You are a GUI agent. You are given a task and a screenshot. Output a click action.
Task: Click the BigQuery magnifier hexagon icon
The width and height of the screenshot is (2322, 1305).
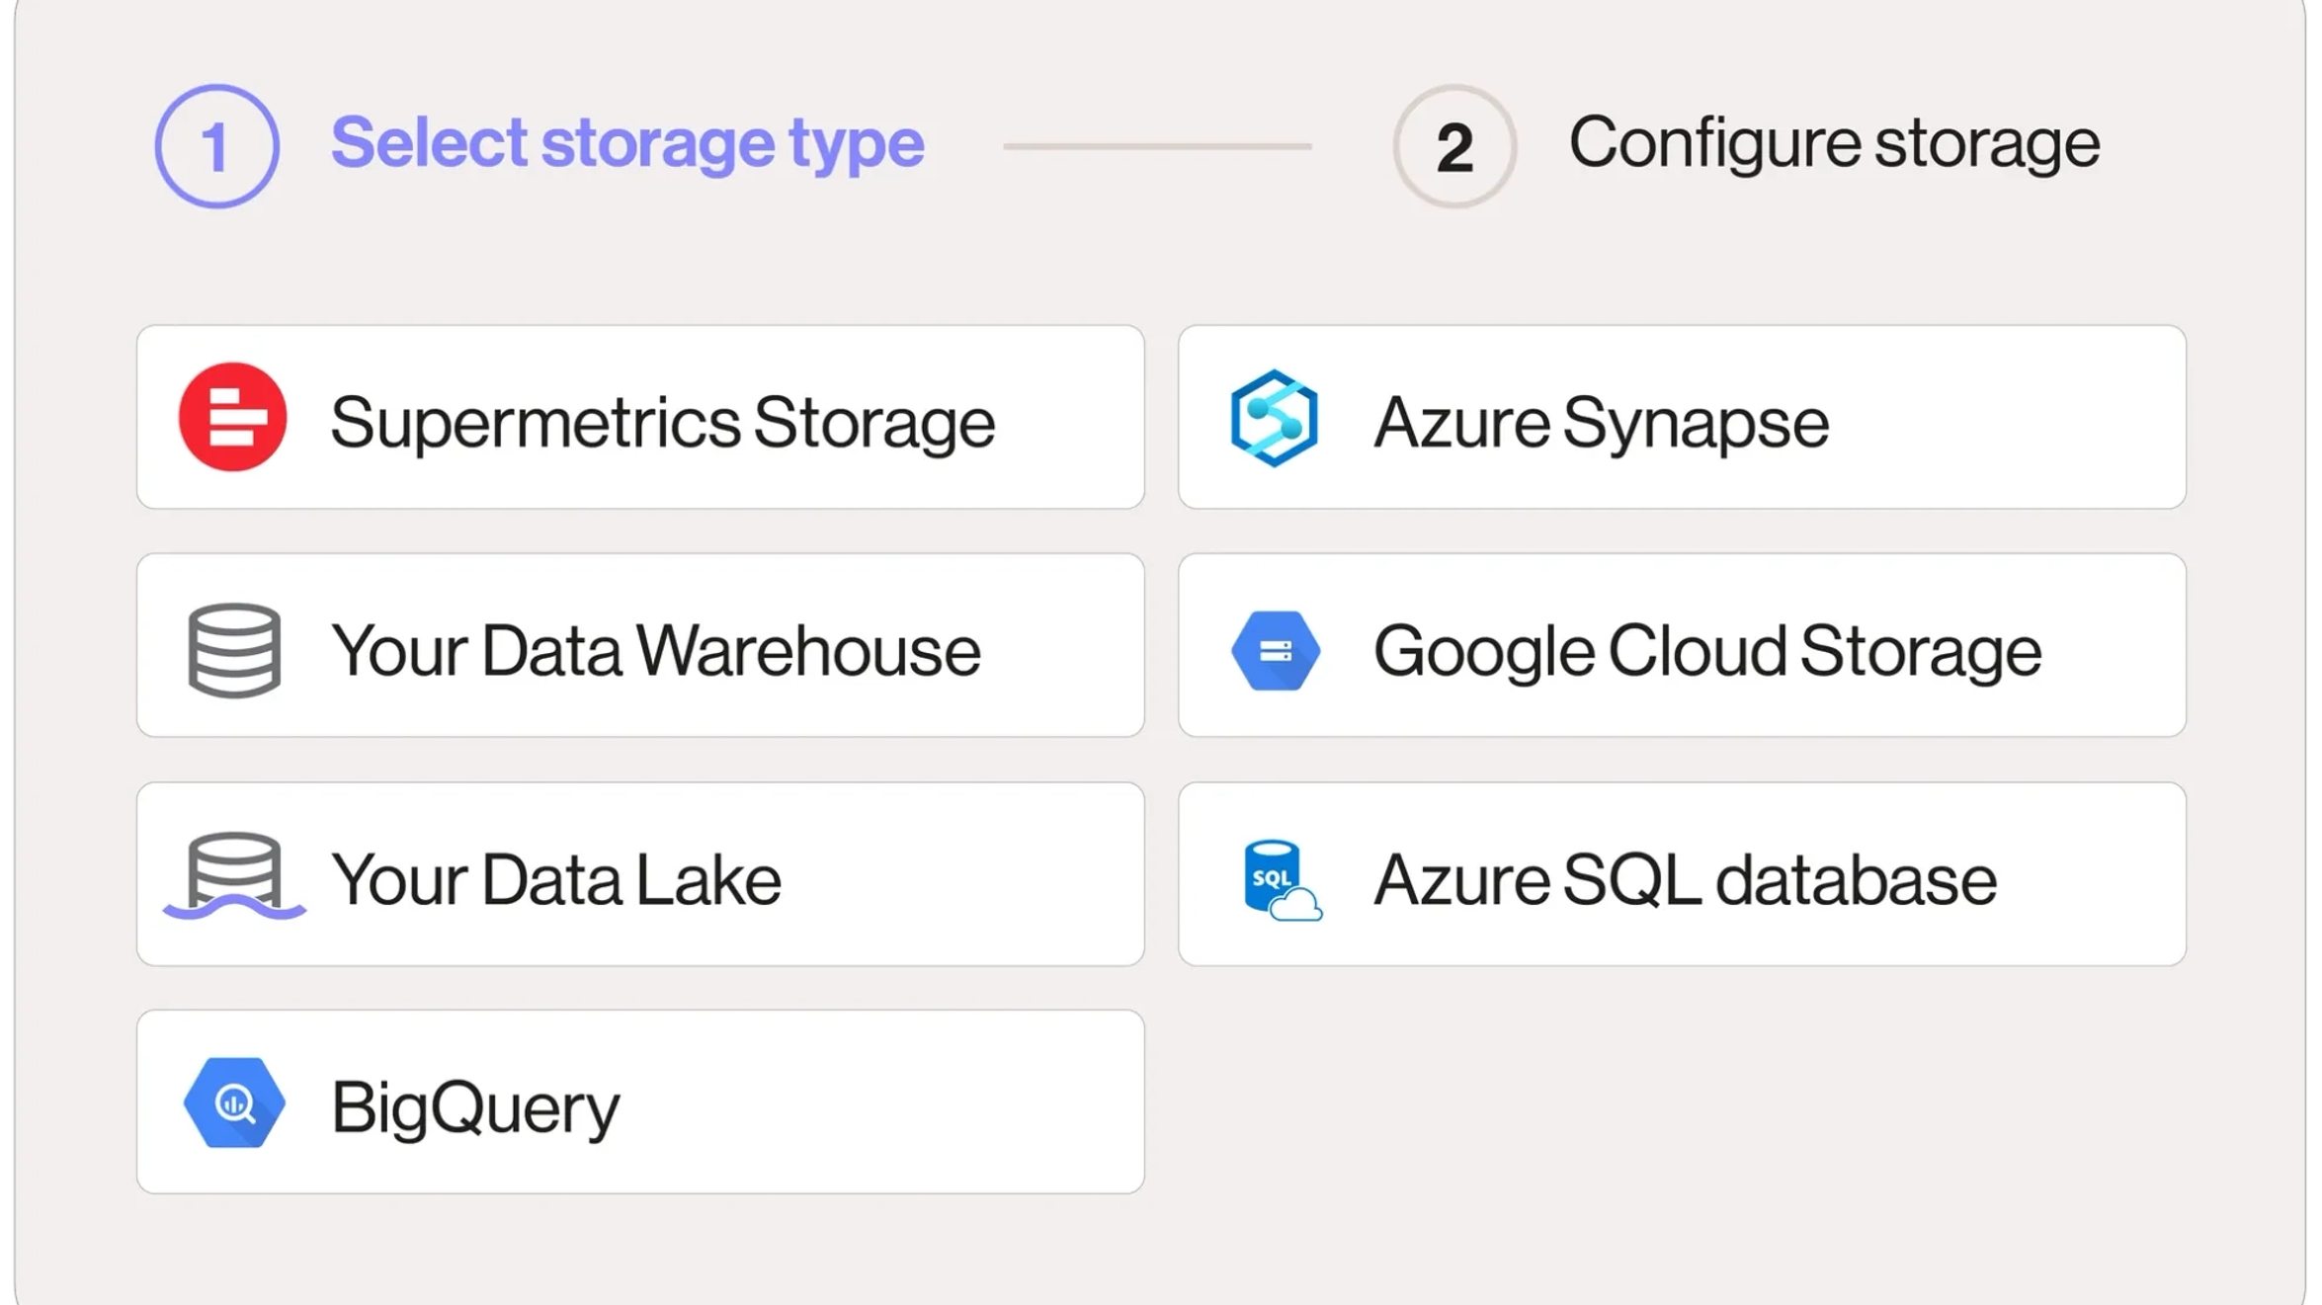pos(234,1102)
